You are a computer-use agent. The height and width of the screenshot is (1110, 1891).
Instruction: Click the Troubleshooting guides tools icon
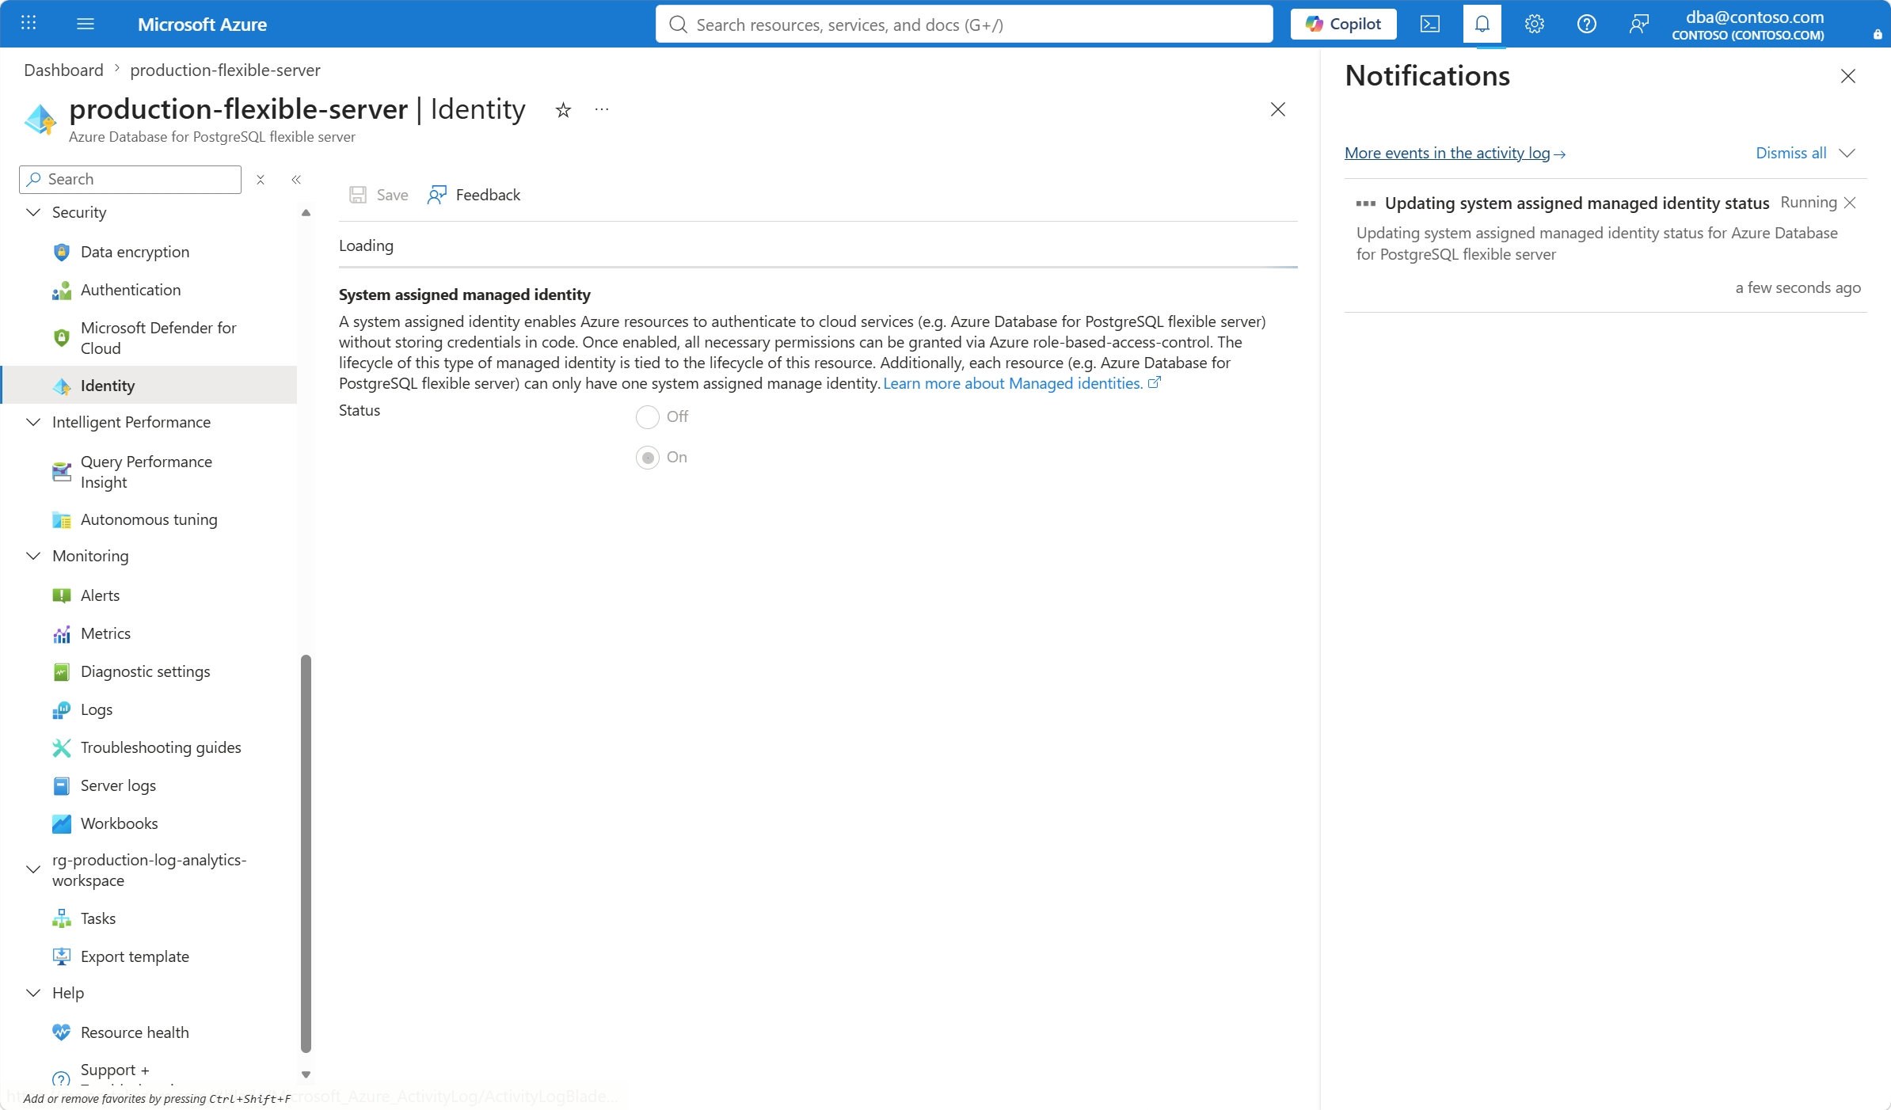click(62, 747)
